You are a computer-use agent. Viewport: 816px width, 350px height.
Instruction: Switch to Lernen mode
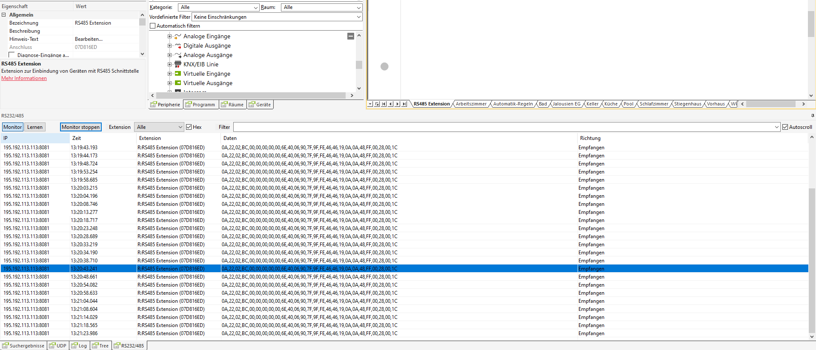(x=35, y=127)
